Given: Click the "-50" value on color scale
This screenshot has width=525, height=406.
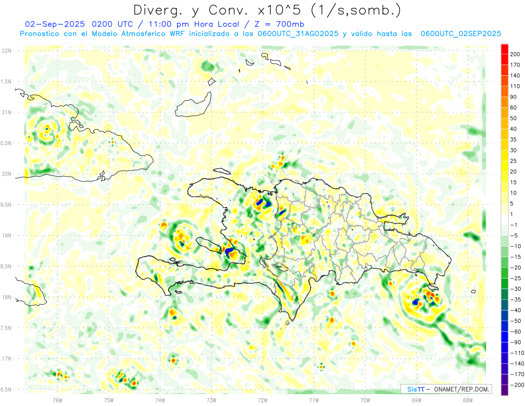Looking at the screenshot, I should tap(515, 321).
